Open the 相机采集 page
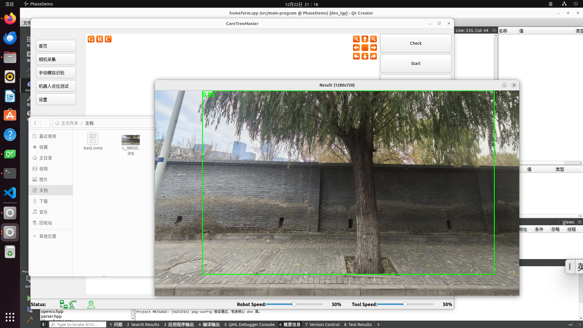The height and width of the screenshot is (328, 583). pos(56,59)
